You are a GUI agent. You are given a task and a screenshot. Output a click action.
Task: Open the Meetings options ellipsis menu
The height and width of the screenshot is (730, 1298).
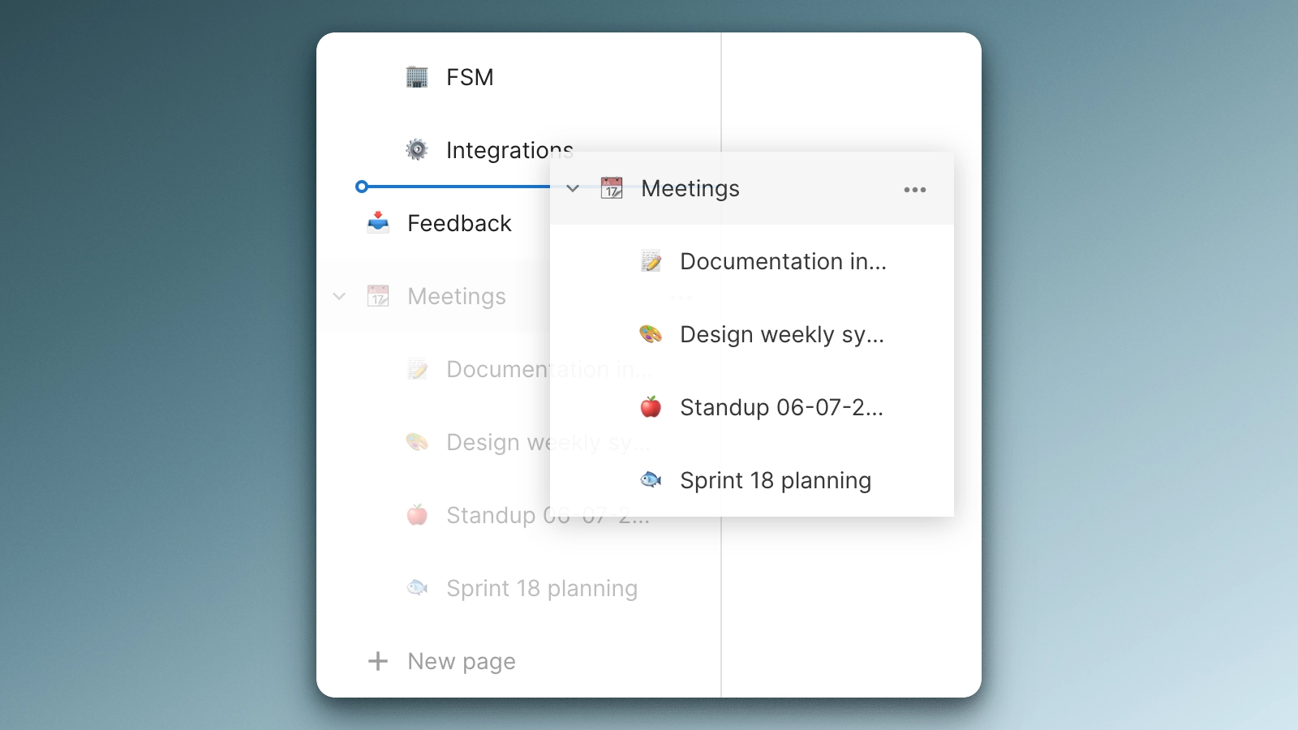[915, 189]
